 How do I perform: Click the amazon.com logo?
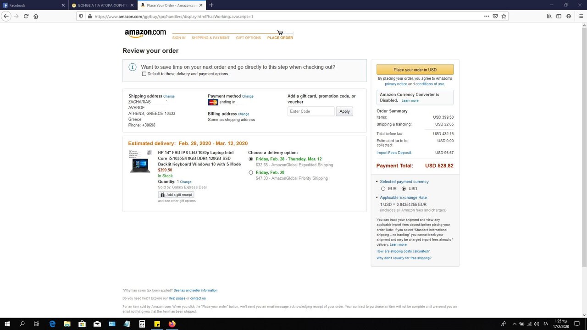[145, 33]
